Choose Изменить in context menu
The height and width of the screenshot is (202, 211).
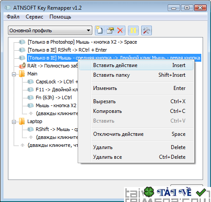tap(136, 88)
